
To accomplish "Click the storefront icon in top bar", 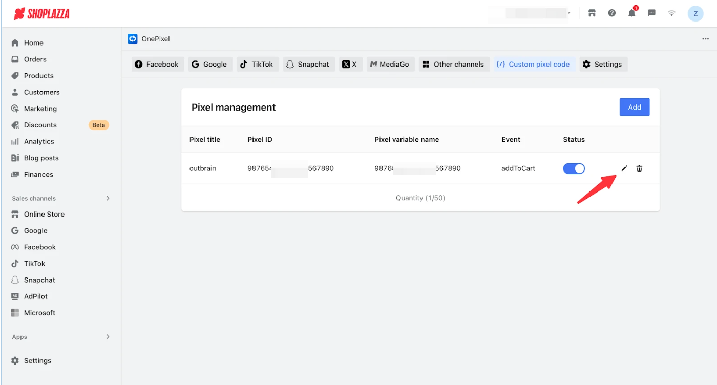I will click(x=592, y=13).
